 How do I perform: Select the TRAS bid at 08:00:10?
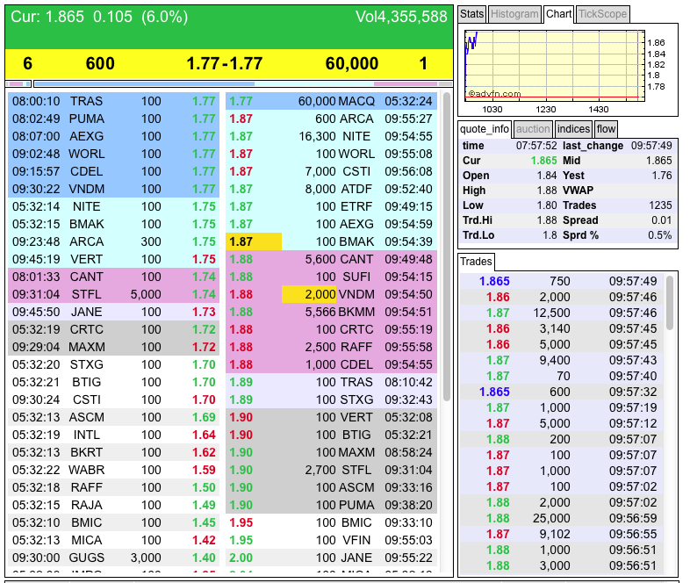point(113,101)
